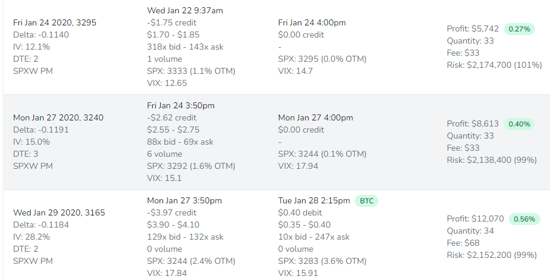This screenshot has width=550, height=279.
Task: Click the 0.40% profit percentage badge
Action: point(518,124)
